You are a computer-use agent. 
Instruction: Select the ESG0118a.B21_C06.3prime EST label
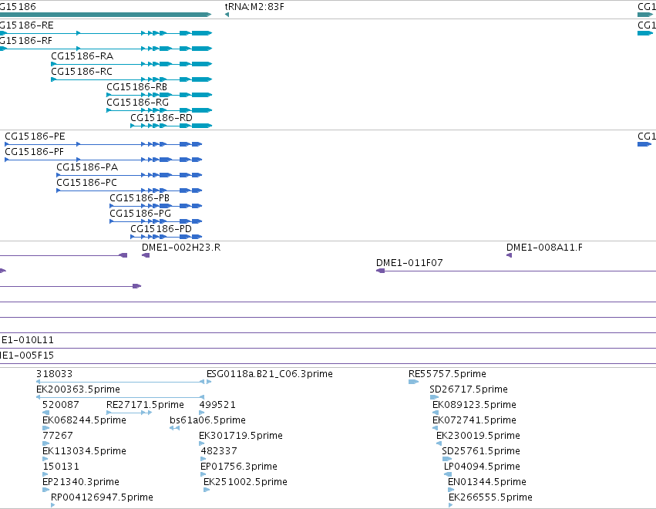270,374
